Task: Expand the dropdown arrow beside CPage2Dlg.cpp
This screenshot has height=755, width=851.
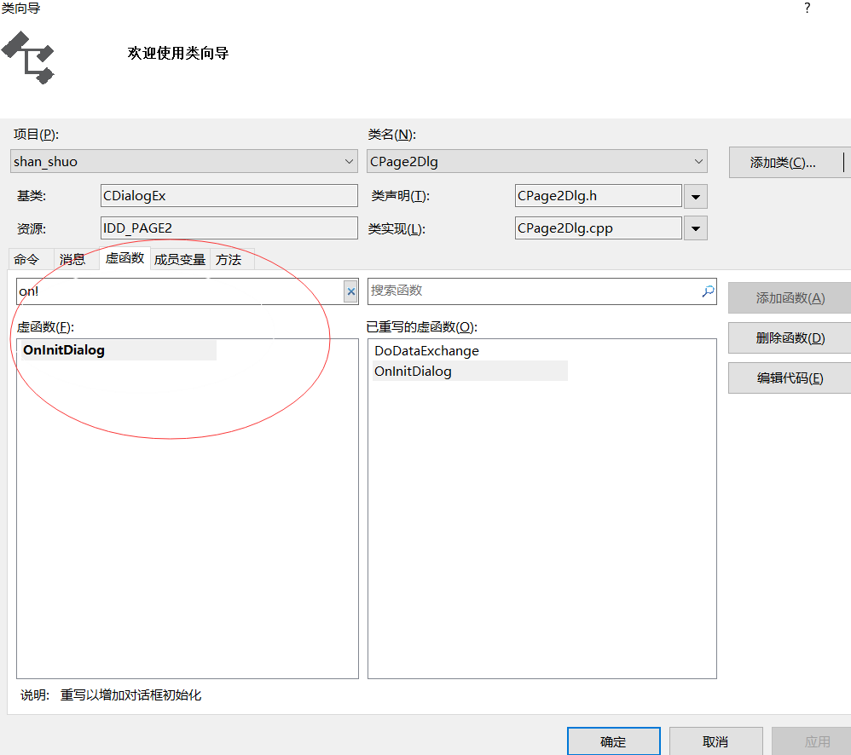Action: click(696, 228)
